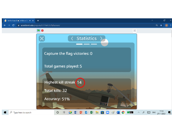The width and height of the screenshot is (172, 129).
Task: Go to previous page with left chevron
Action: [72, 38]
